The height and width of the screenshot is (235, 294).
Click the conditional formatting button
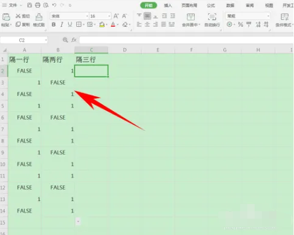pyautogui.click(x=284, y=20)
